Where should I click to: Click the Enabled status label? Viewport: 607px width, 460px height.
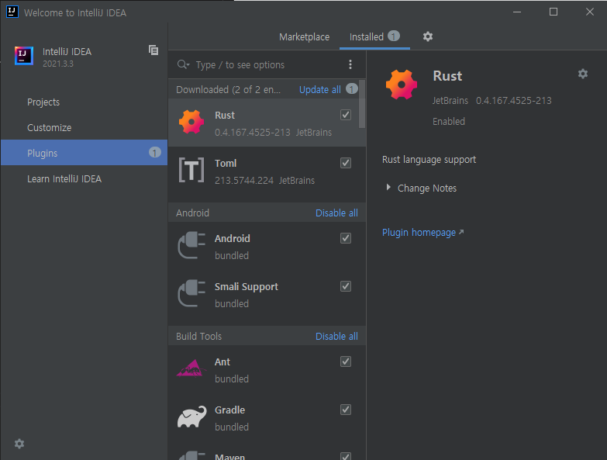click(449, 122)
